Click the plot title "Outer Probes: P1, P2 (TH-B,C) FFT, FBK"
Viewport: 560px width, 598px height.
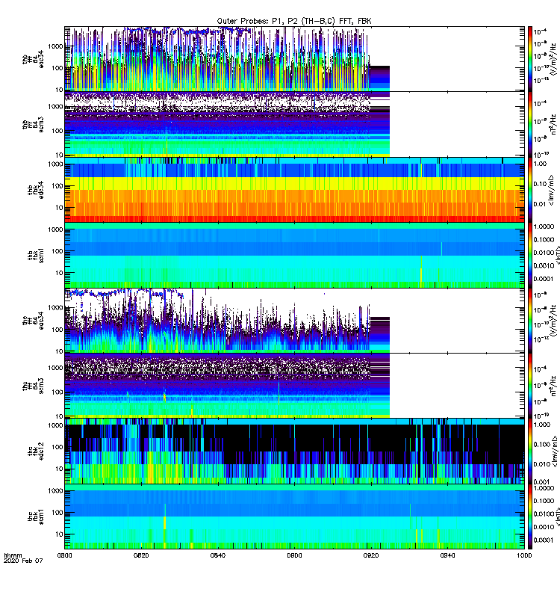(294, 22)
